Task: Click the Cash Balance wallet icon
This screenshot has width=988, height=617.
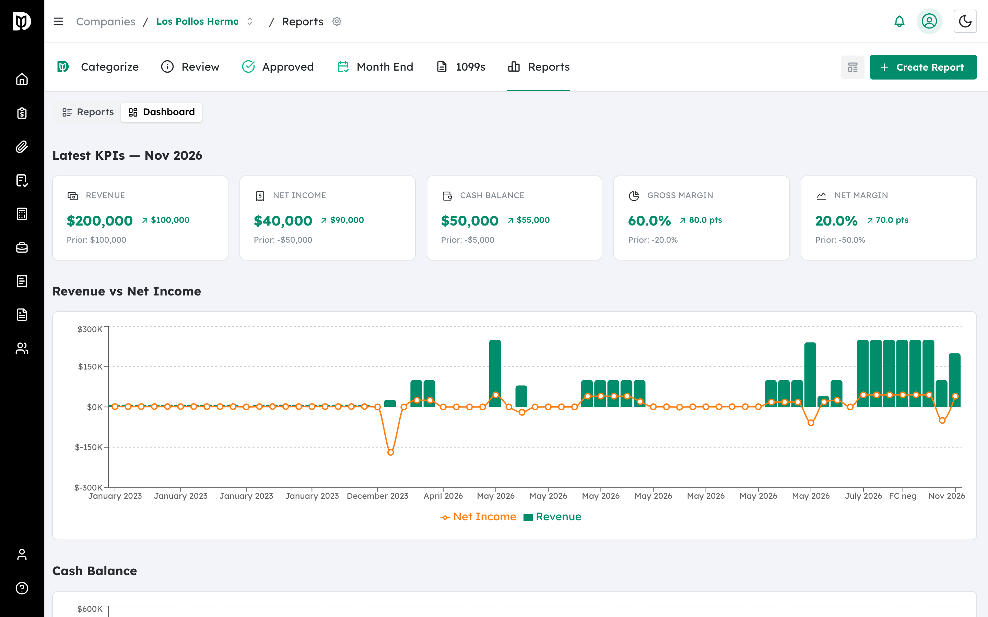Action: click(x=447, y=196)
